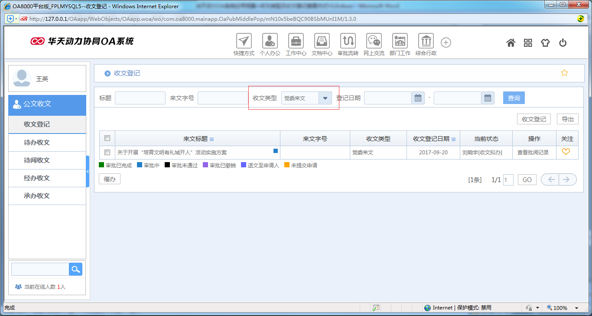Check the checkbox for the 培育文明有礼城开人 document row
The width and height of the screenshot is (592, 316).
107,152
